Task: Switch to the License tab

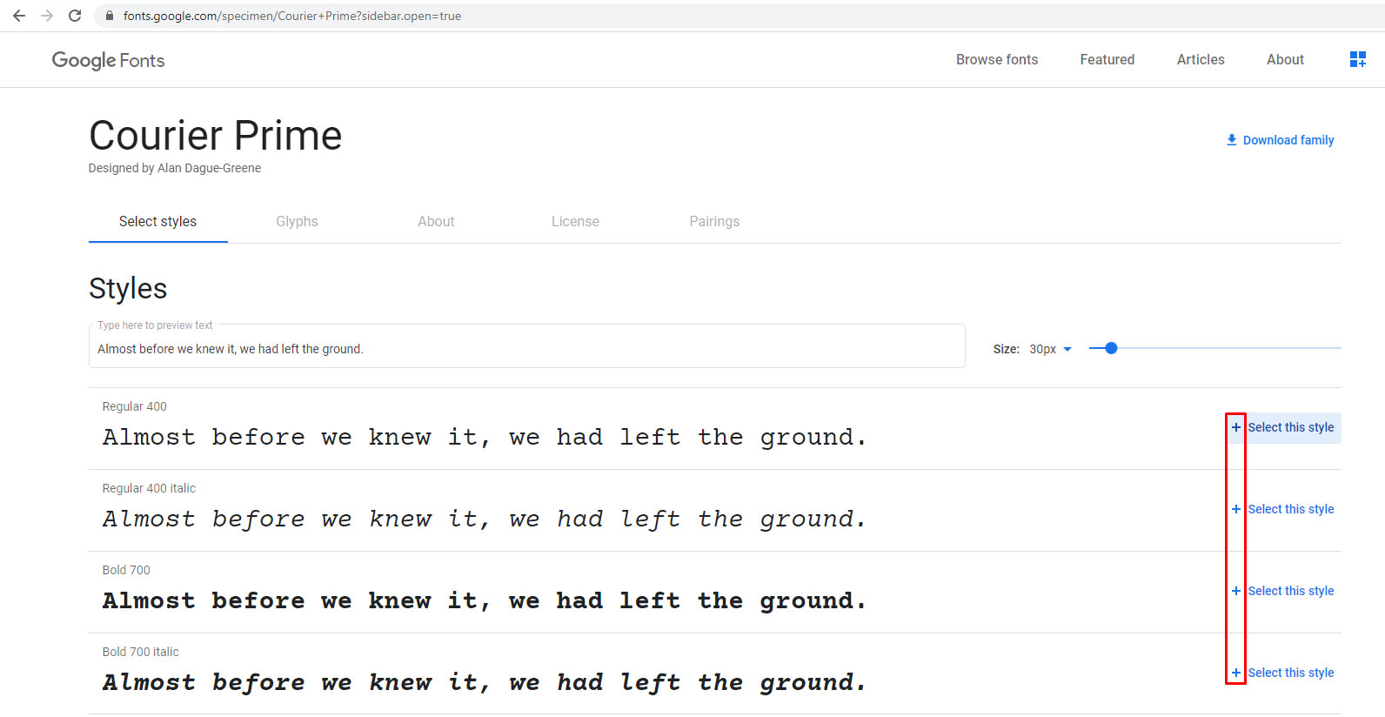Action: click(x=575, y=222)
